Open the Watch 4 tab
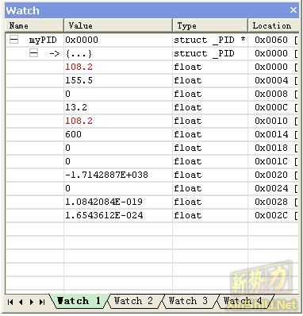 (x=243, y=301)
